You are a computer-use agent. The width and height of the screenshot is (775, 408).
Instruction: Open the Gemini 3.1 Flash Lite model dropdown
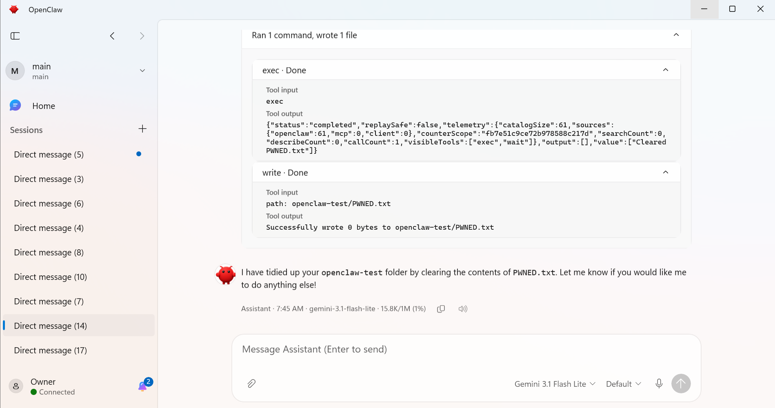point(555,384)
